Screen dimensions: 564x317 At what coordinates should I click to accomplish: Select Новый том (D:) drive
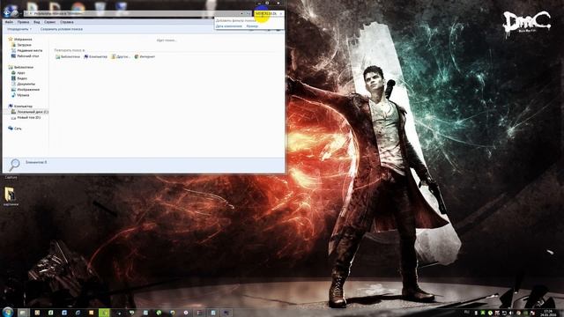click(x=29, y=117)
